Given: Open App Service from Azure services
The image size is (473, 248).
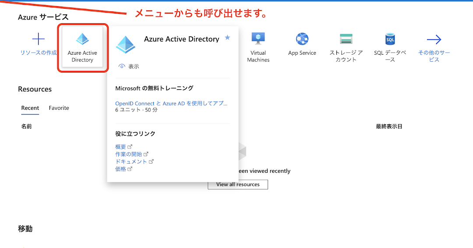Looking at the screenshot, I should [302, 45].
